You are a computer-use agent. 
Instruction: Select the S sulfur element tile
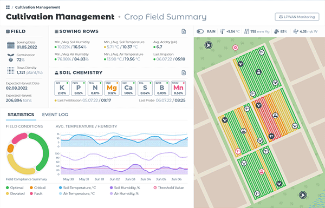tap(145, 88)
